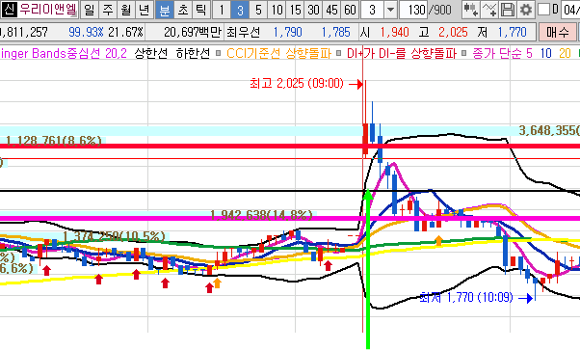Click the trading value 20,697백만

coord(193,32)
